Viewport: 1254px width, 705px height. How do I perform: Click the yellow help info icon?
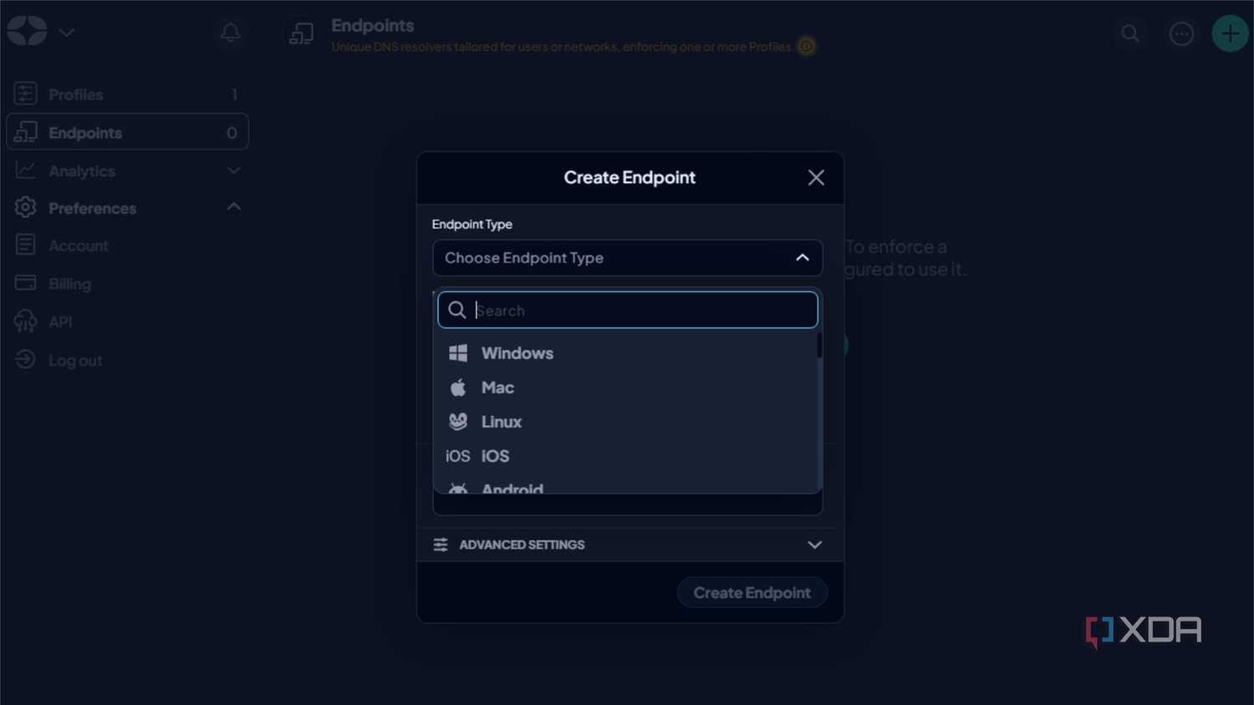pos(807,47)
